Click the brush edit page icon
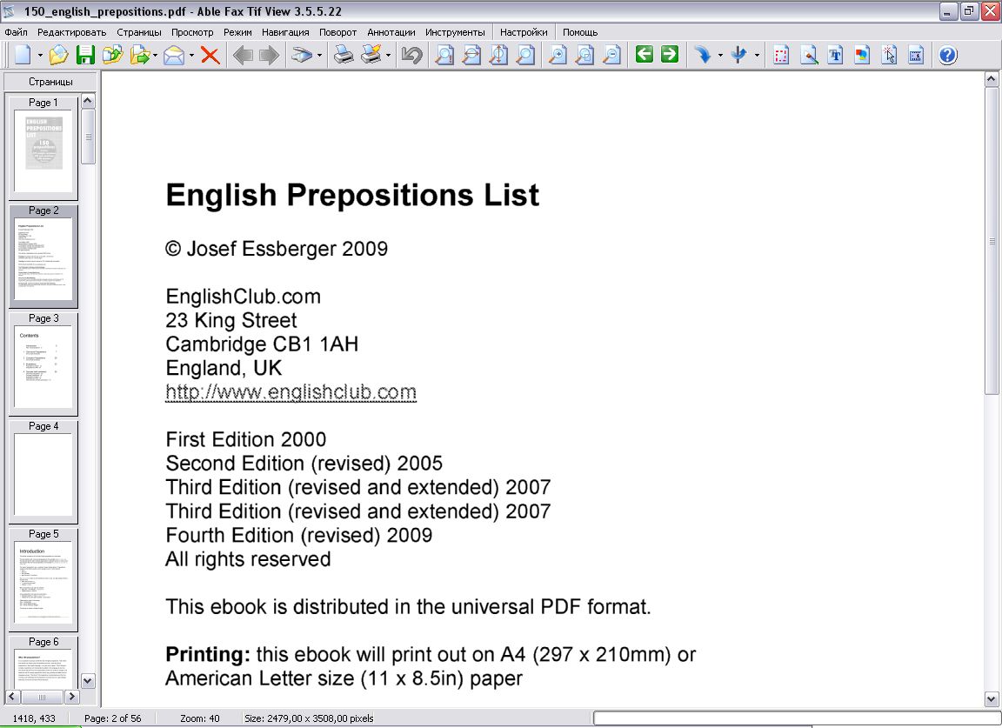 click(808, 55)
